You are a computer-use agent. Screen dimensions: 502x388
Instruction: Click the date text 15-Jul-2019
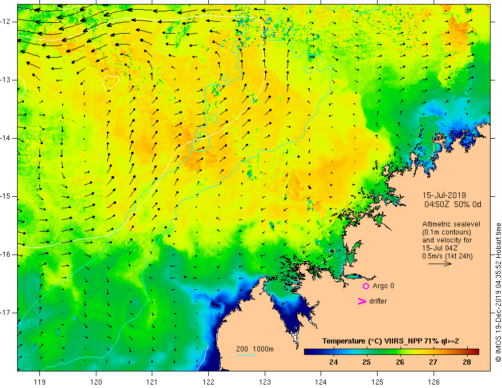pyautogui.click(x=444, y=195)
